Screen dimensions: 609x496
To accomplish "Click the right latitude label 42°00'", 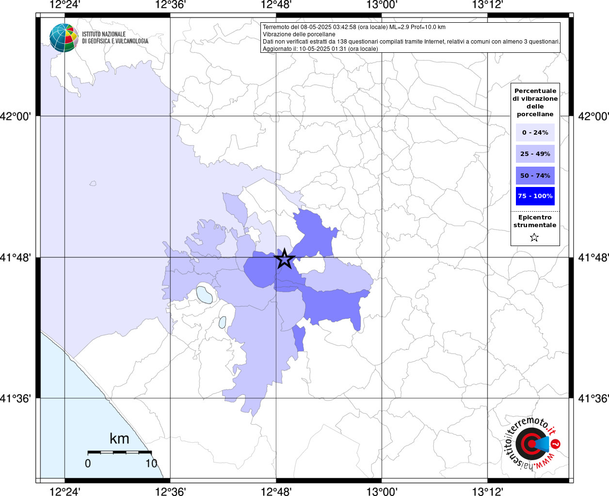I will tap(593, 116).
